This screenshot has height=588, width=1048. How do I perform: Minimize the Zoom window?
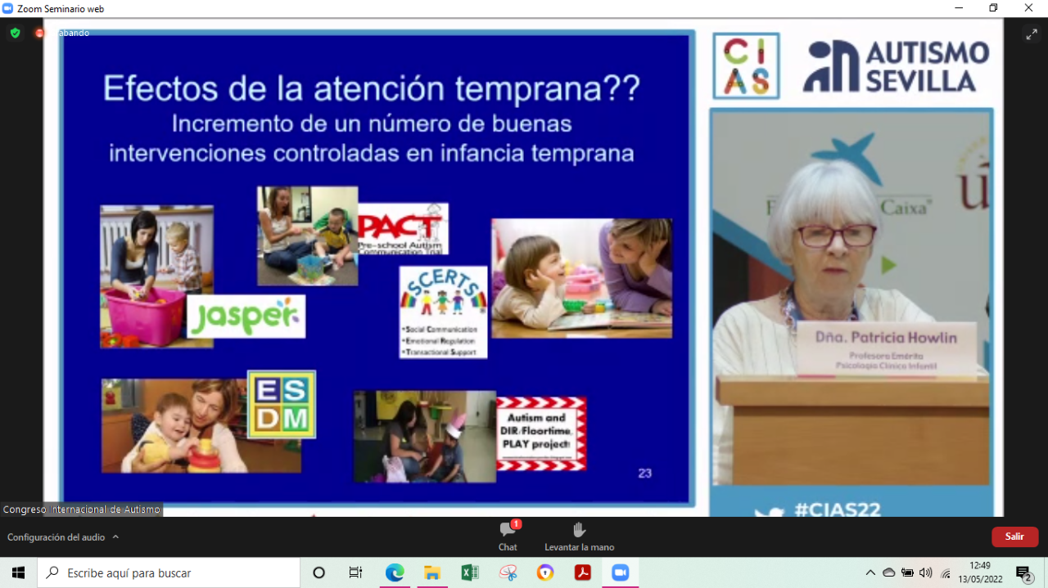click(x=959, y=8)
